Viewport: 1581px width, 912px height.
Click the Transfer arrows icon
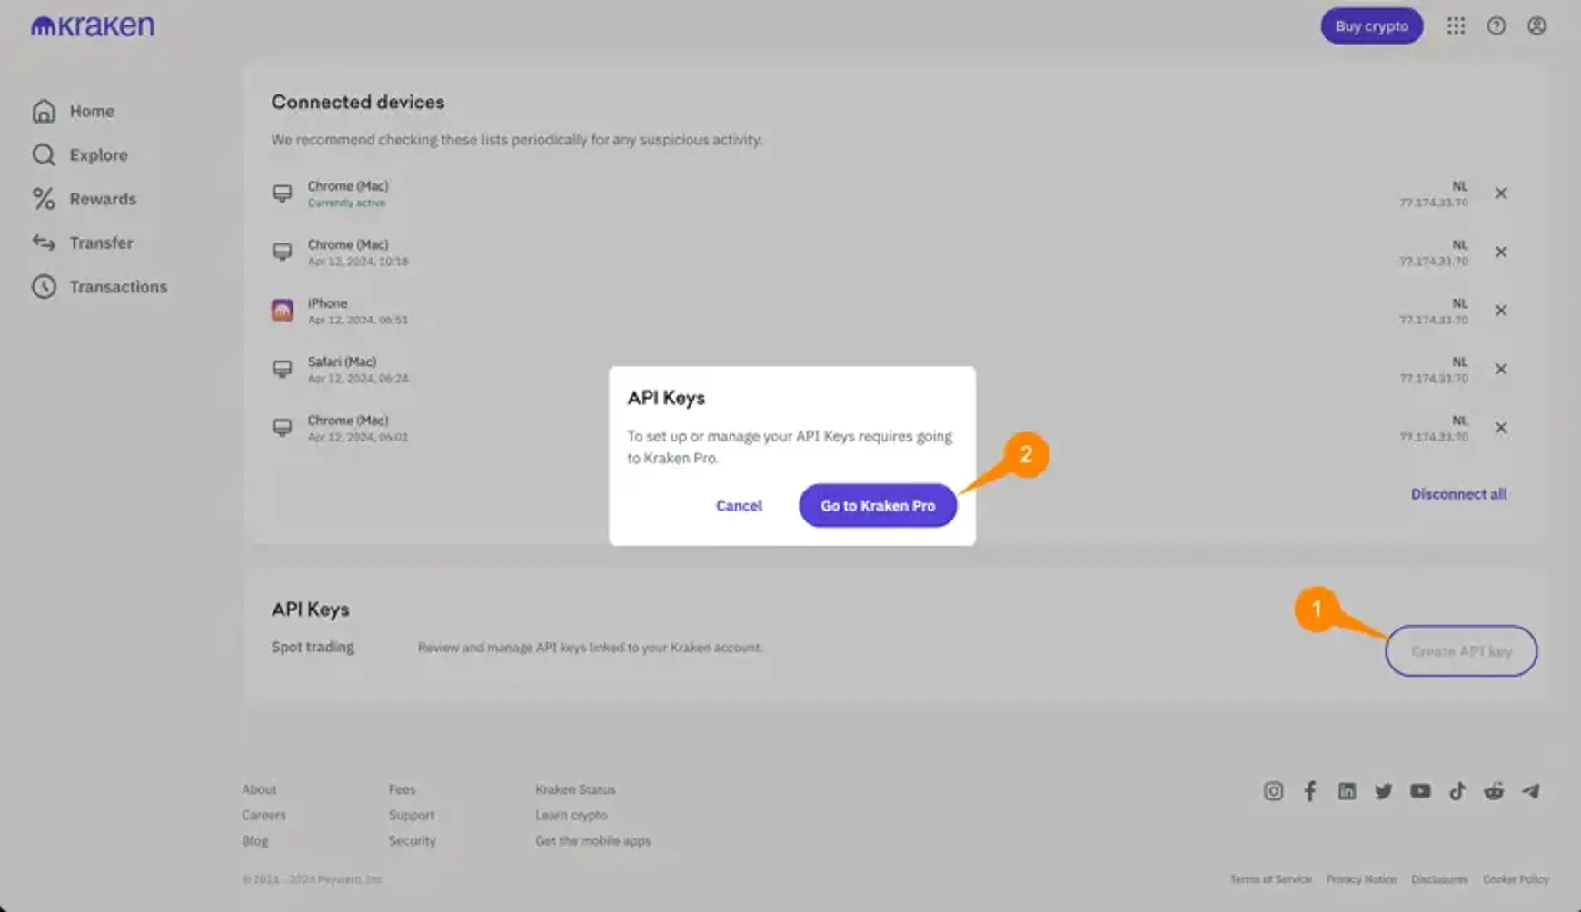44,243
